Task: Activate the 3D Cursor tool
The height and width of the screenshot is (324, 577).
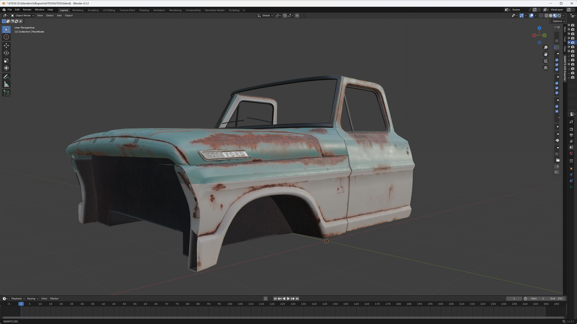Action: coord(6,37)
